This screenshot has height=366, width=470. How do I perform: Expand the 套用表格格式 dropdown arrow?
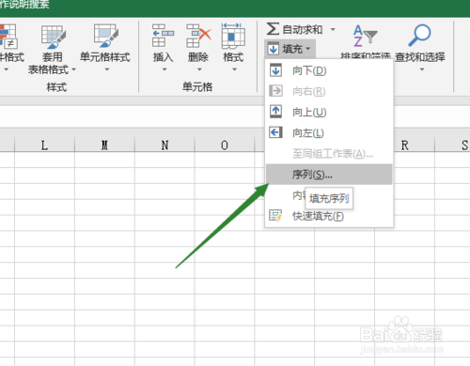[74, 69]
